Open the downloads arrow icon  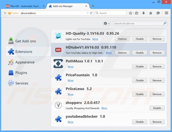(144, 13)
